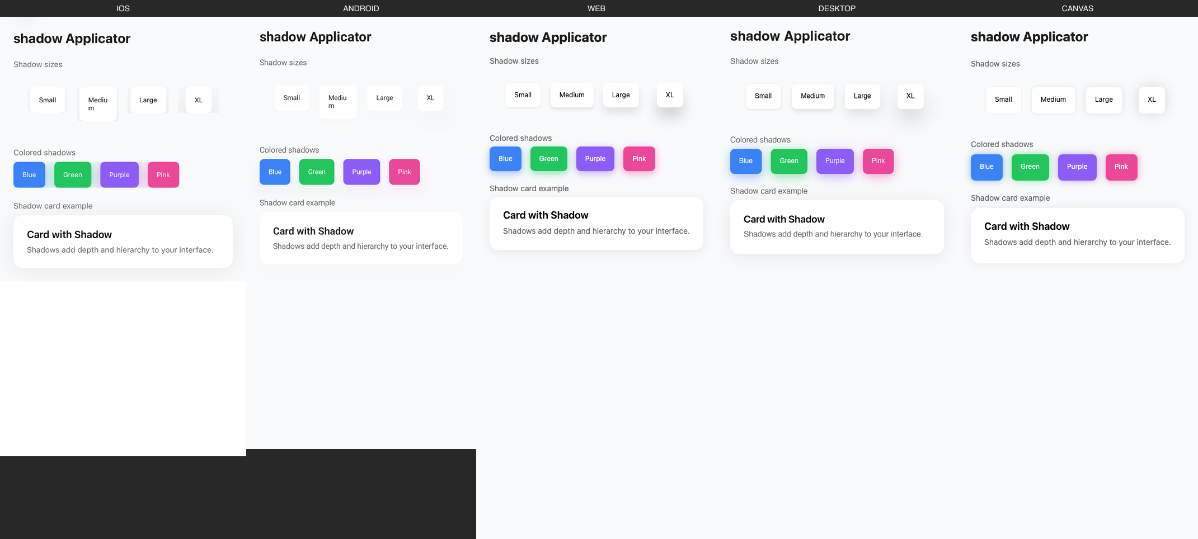Click the 'Card with Shadow' heading in Desktop panel
The width and height of the screenshot is (1198, 539).
coord(784,219)
